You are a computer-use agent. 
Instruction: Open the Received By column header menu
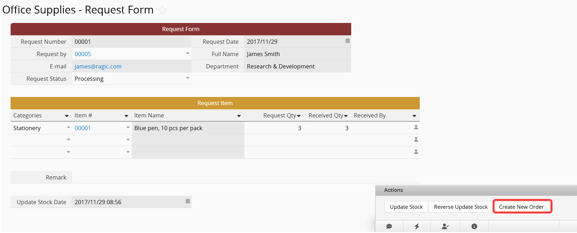(414, 116)
